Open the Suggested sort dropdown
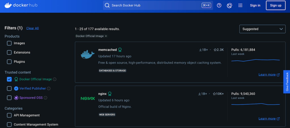The width and height of the screenshot is (290, 128). click(x=262, y=29)
